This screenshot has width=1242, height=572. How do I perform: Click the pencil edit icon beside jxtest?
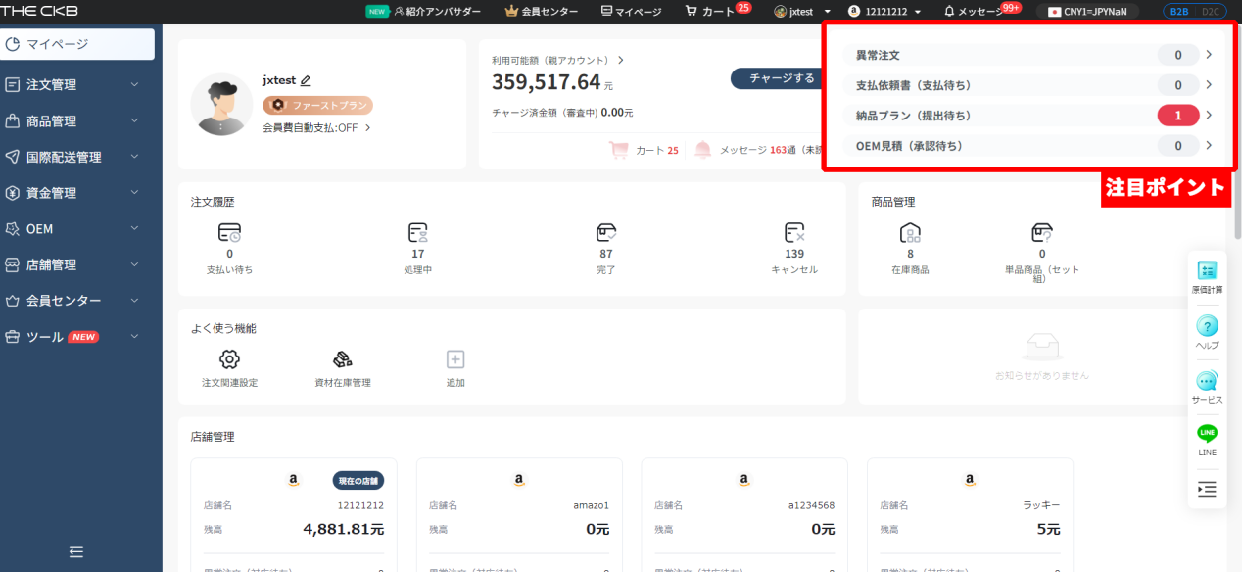[x=306, y=80]
